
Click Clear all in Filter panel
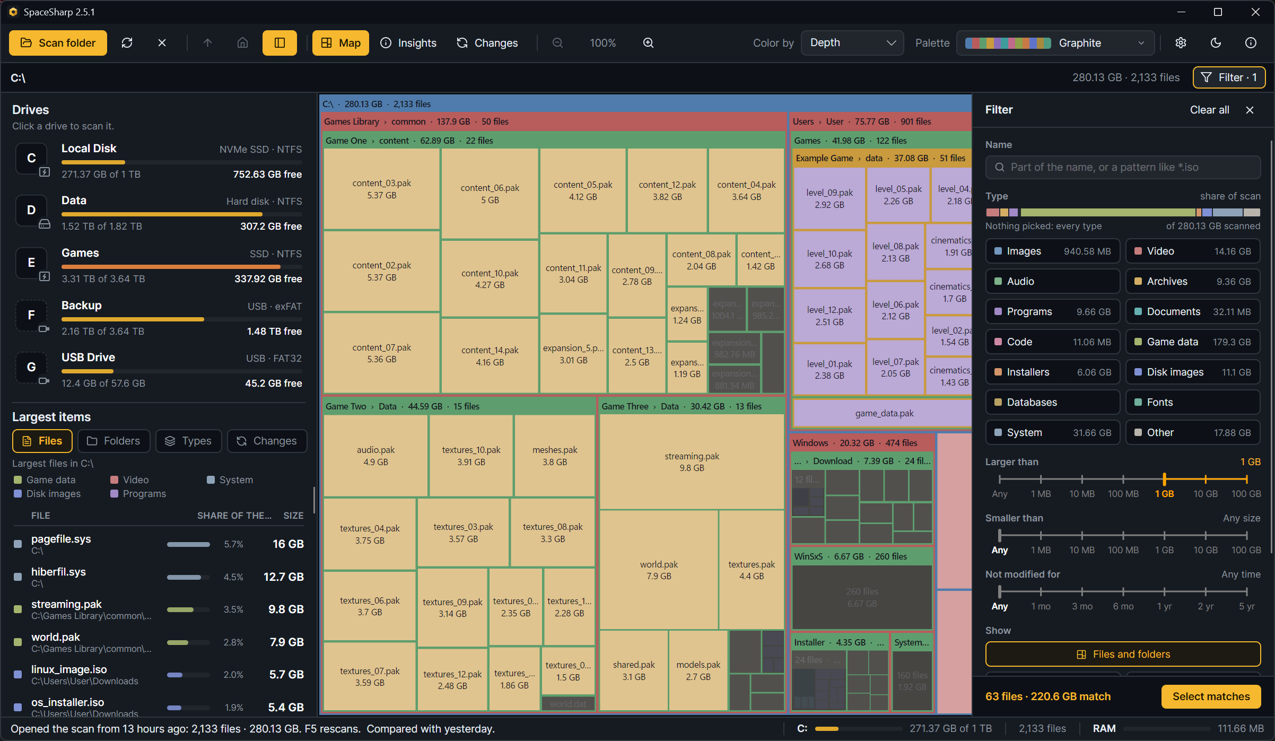click(x=1209, y=110)
